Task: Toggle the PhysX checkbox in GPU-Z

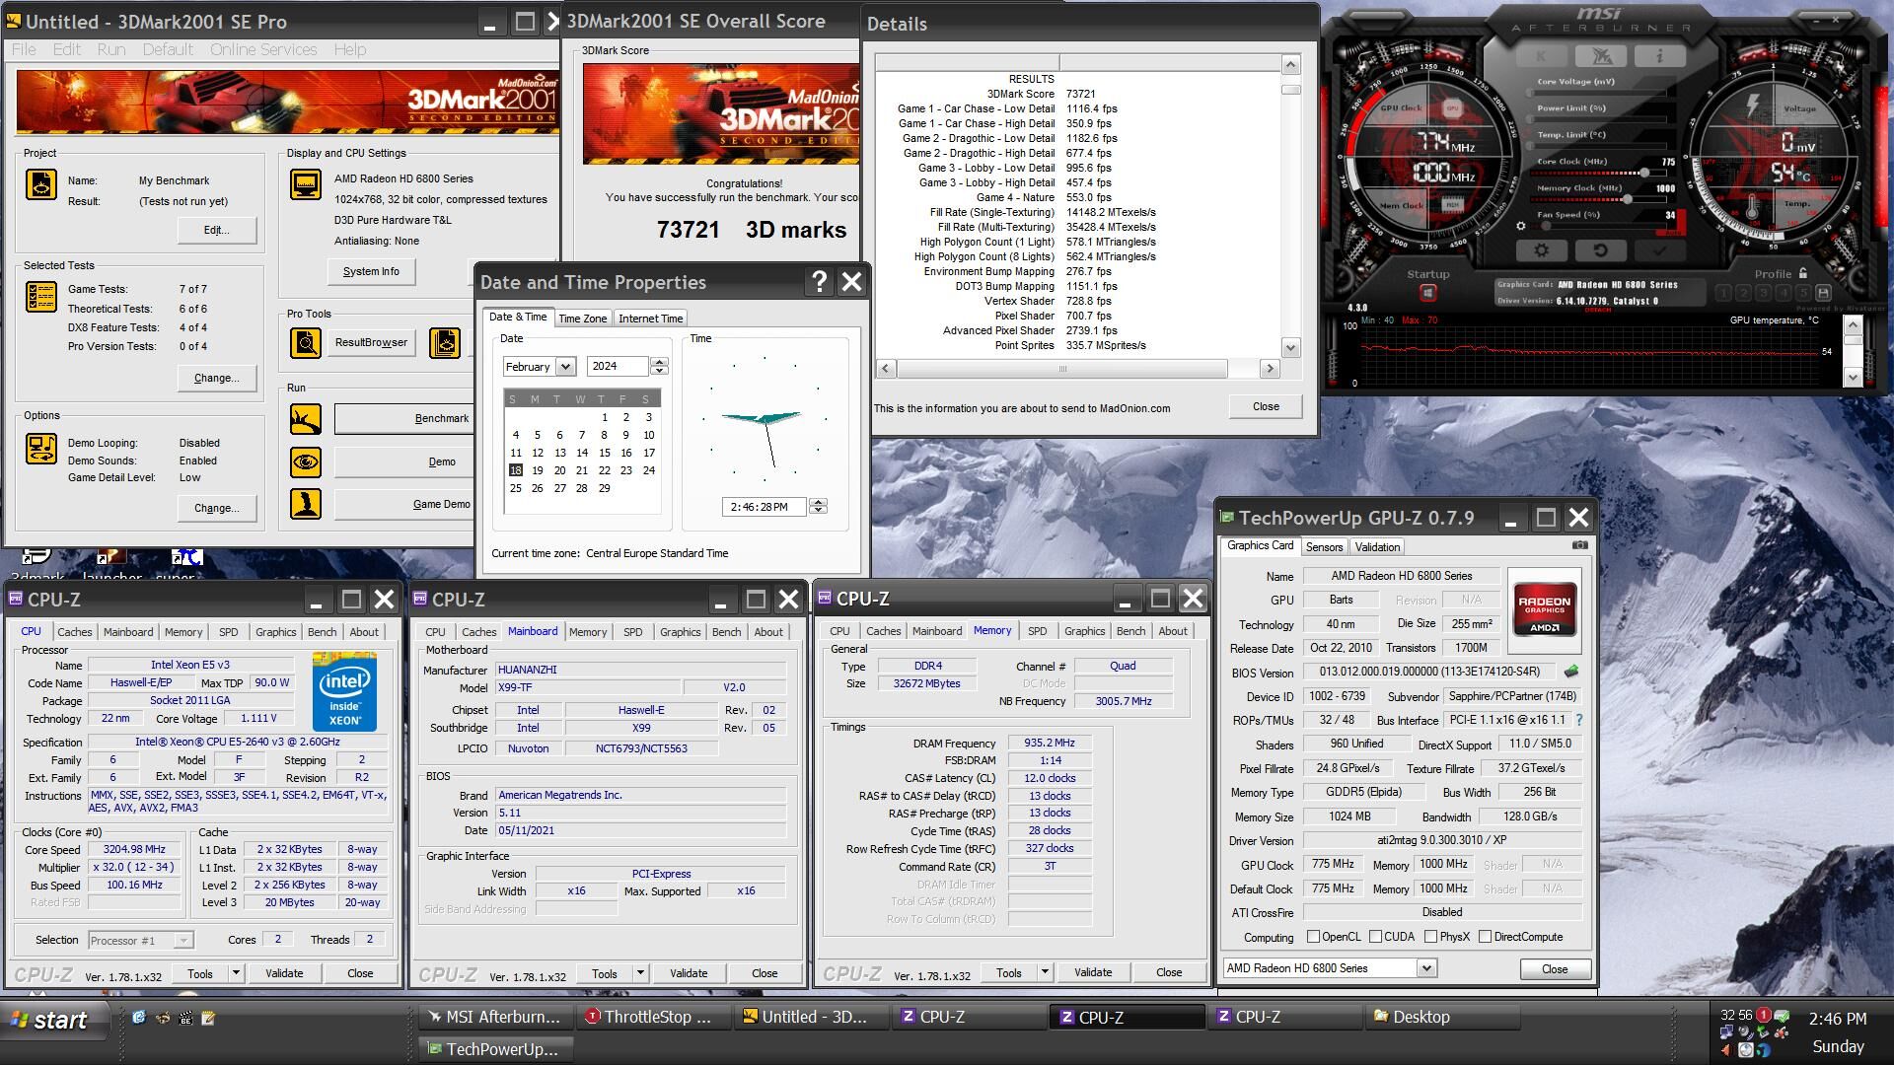Action: [1430, 937]
